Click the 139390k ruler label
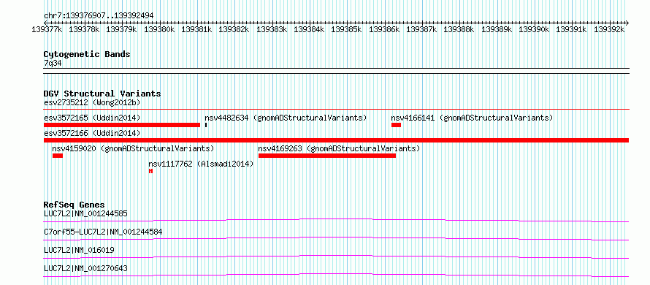The width and height of the screenshot is (650, 285). [535, 29]
